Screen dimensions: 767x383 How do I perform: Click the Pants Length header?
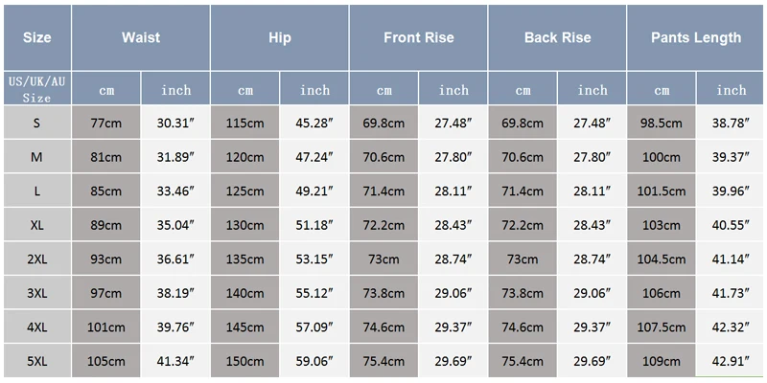click(x=696, y=37)
